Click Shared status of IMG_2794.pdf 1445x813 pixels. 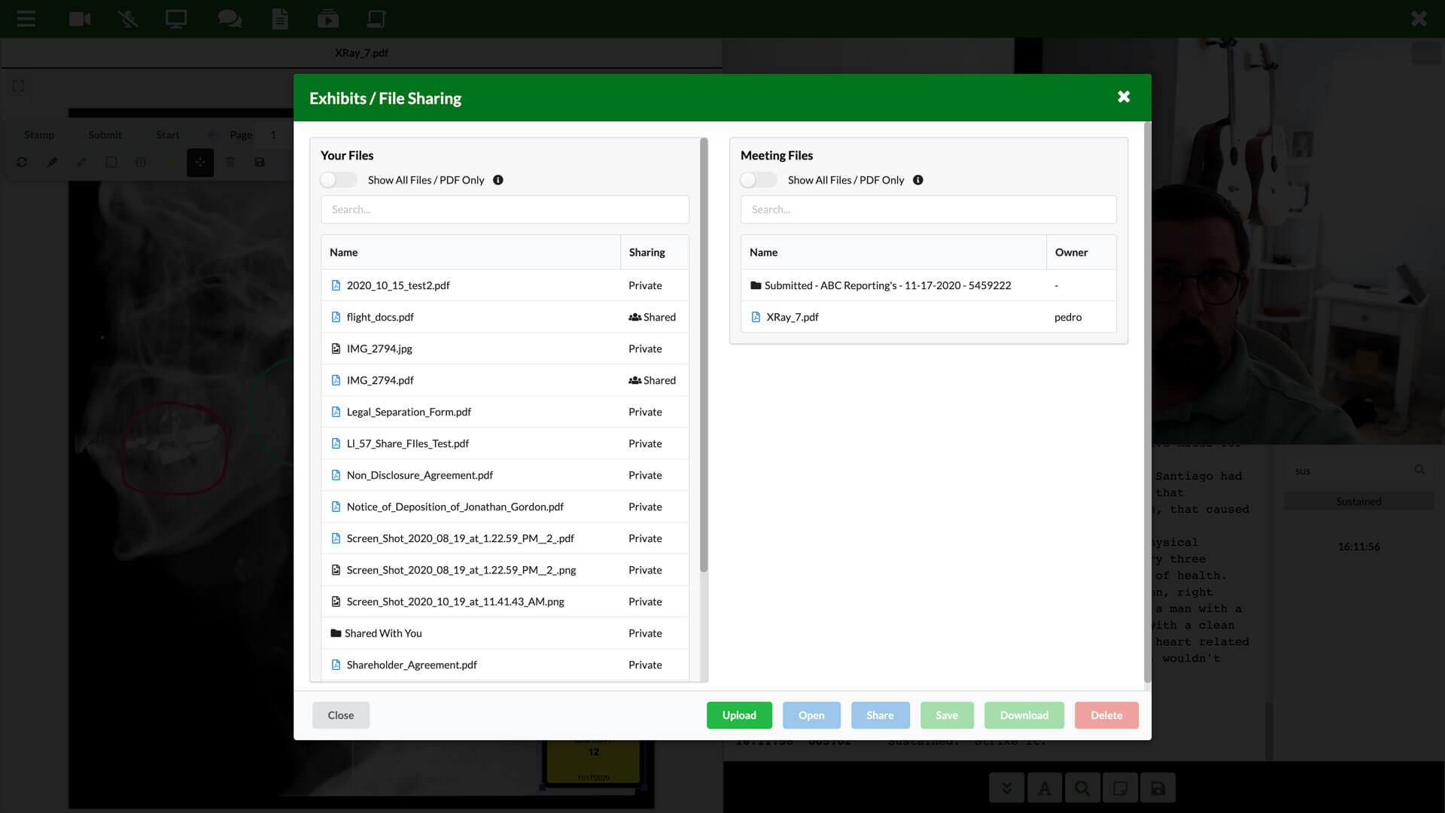pyautogui.click(x=652, y=380)
